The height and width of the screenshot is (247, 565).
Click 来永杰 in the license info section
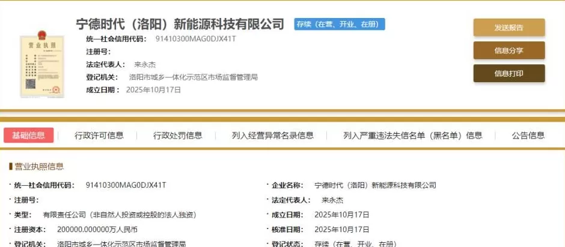[x=332, y=200]
